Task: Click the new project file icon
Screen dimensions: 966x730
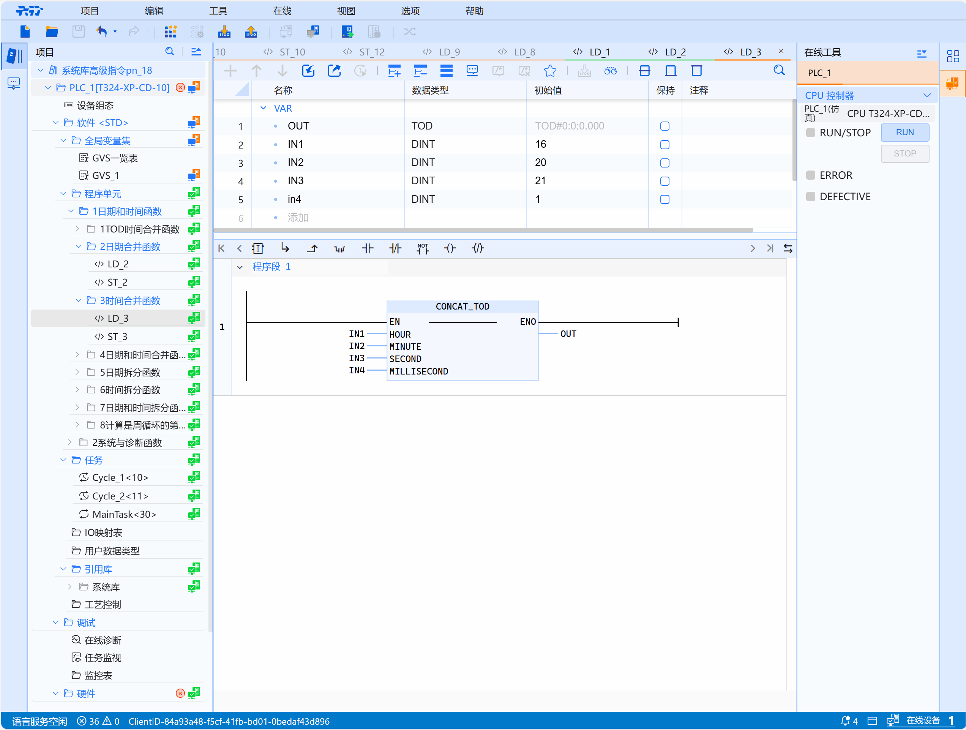Action: (25, 32)
